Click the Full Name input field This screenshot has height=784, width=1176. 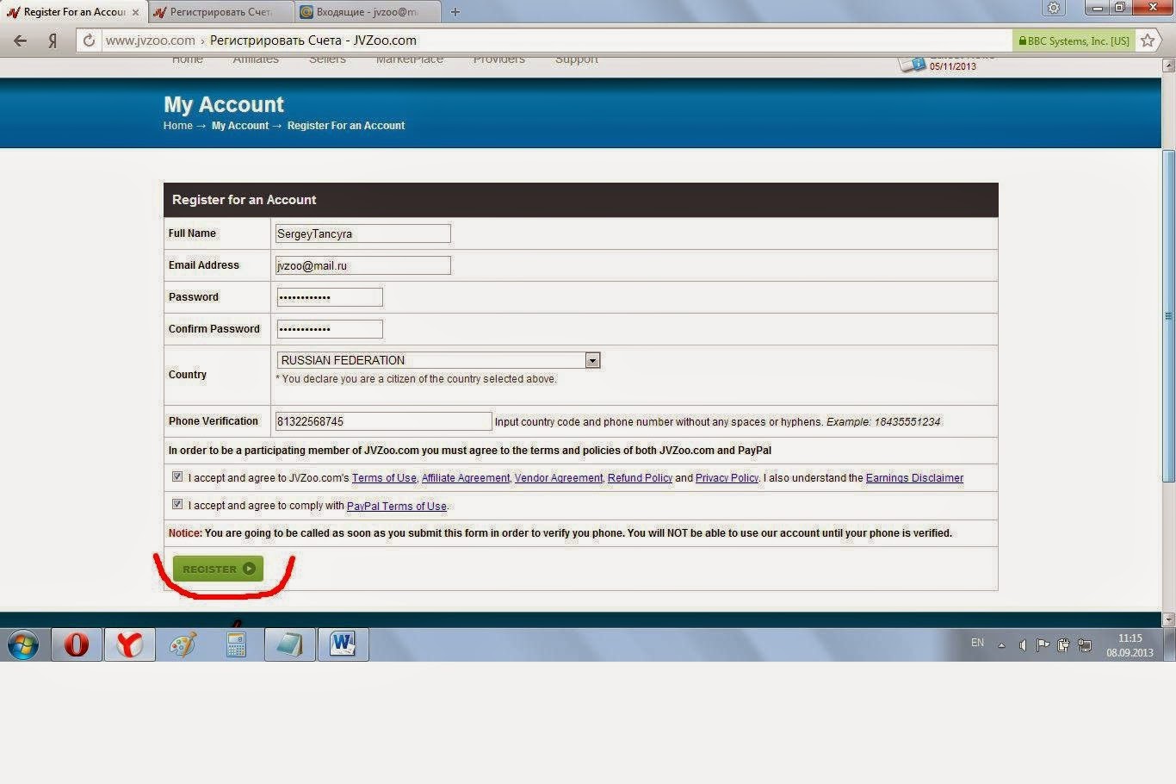pyautogui.click(x=363, y=233)
